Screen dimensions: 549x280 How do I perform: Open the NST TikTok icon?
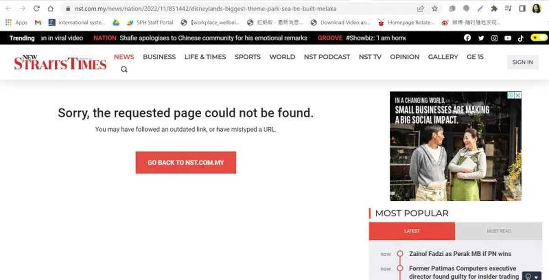click(521, 38)
